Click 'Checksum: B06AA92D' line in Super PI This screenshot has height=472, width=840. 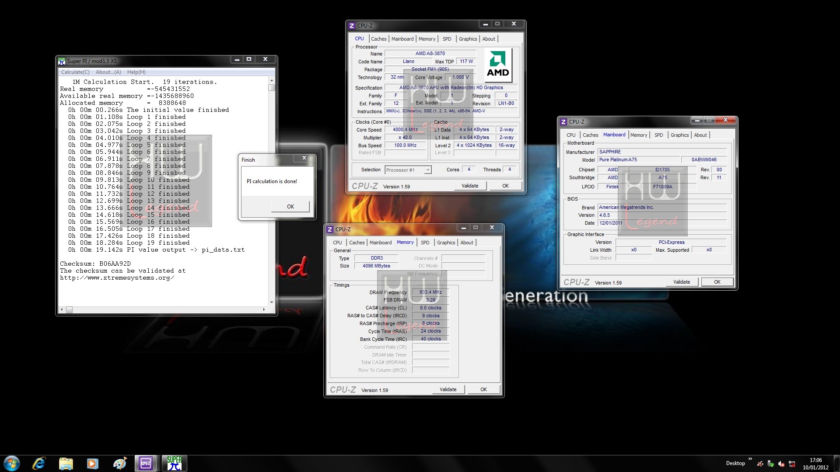coord(95,264)
